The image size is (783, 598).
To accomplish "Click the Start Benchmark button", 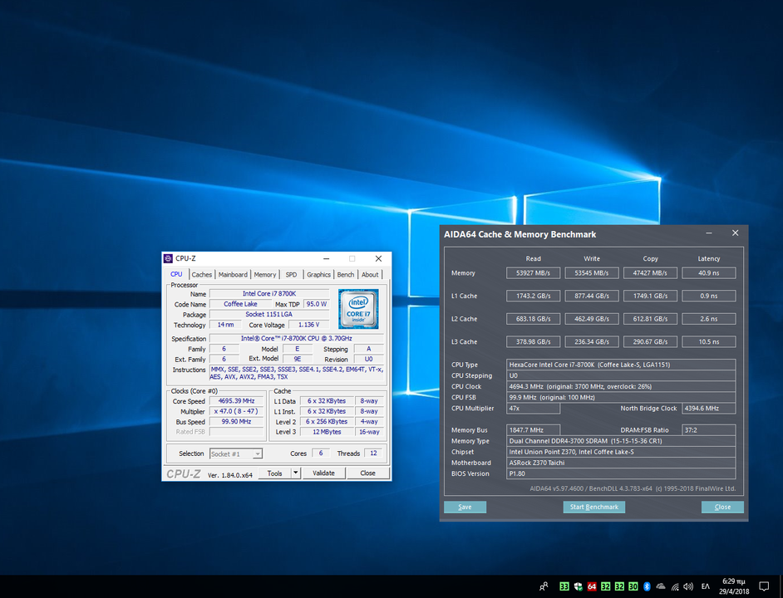I will click(594, 507).
